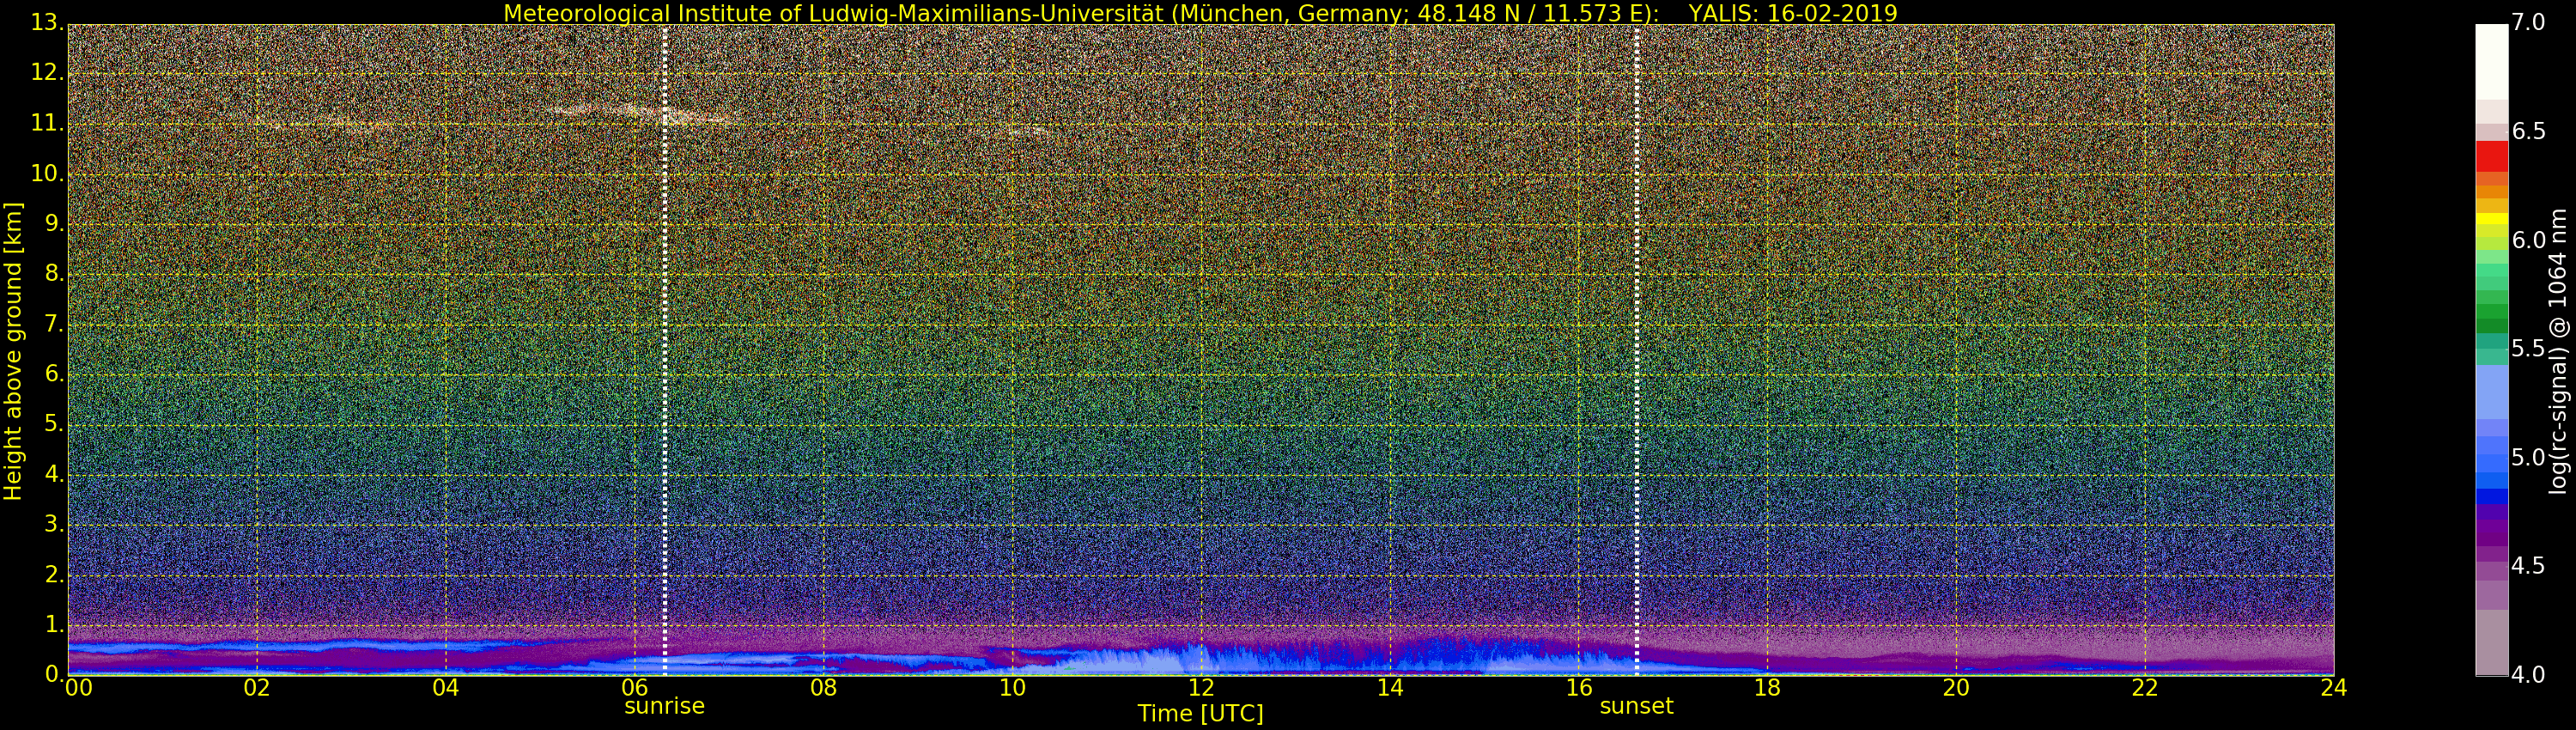Click the red segment of the colorbar
This screenshot has width=2576, height=730.
(x=2491, y=156)
